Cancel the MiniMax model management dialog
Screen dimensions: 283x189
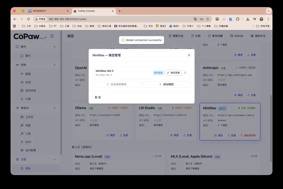[x=97, y=97]
